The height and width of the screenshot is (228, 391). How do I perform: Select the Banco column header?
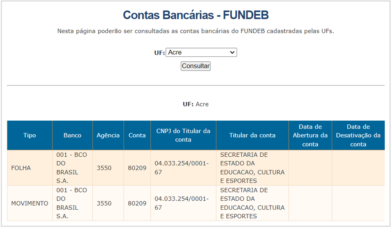pyautogui.click(x=72, y=135)
